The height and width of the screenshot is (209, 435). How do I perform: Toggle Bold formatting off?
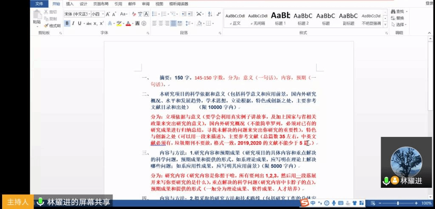pos(67,23)
